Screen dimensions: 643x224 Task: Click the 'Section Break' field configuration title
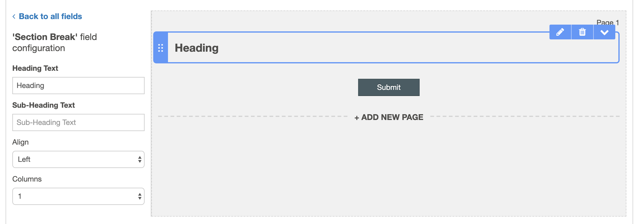(x=54, y=42)
